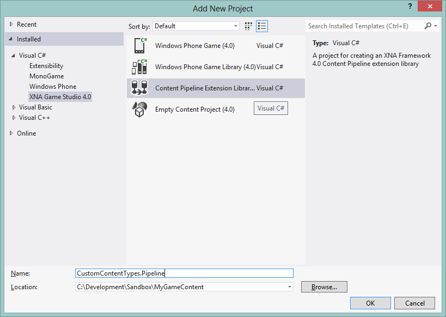Select the Recent category label
The width and height of the screenshot is (446, 317).
(27, 25)
